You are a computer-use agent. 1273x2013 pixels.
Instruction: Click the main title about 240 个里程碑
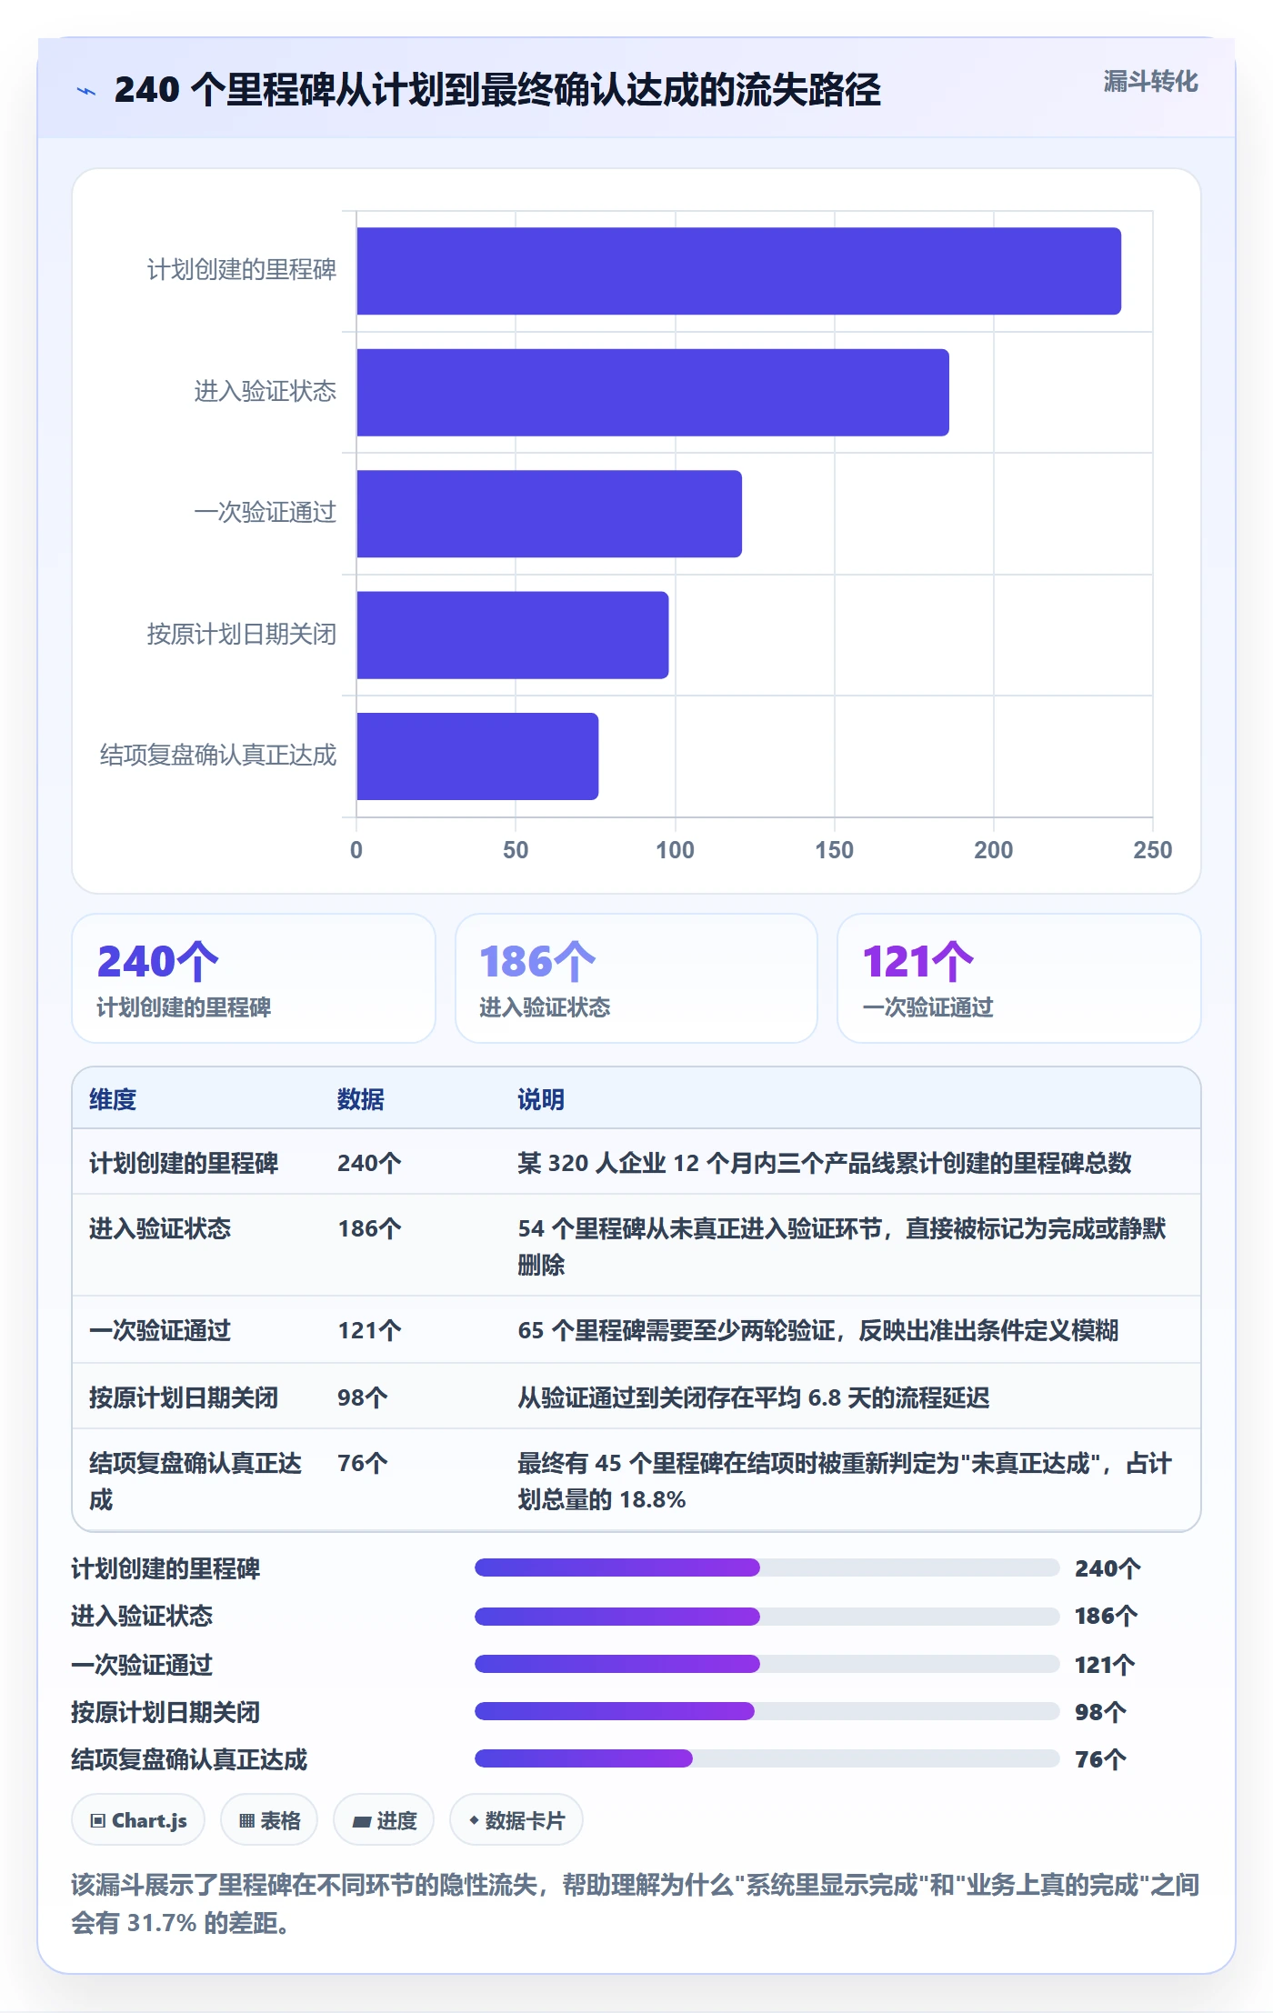pos(497,89)
